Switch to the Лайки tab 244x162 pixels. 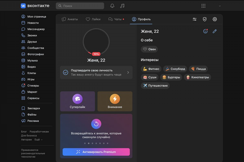pos(93,19)
